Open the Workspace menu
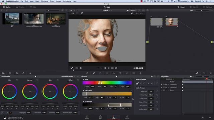214x120 pixels. click(67, 1)
